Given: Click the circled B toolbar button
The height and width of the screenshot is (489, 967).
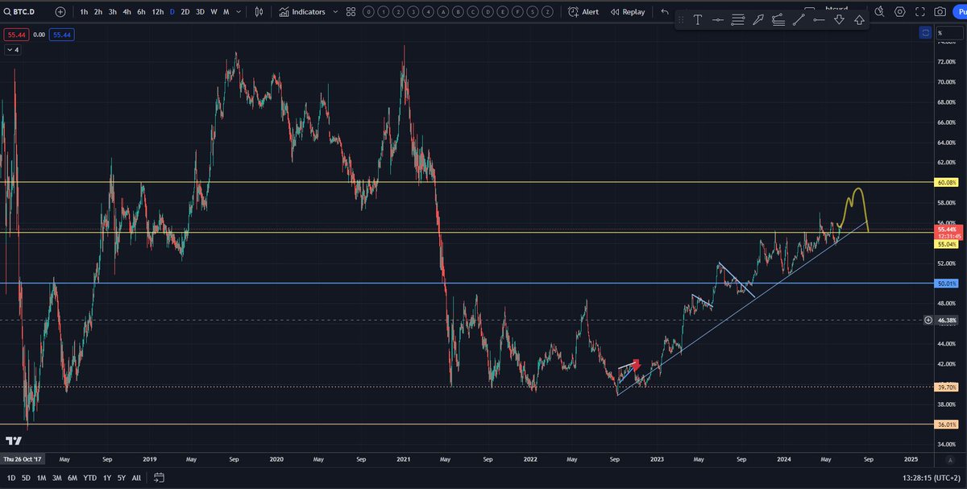Looking at the screenshot, I should tap(458, 12).
